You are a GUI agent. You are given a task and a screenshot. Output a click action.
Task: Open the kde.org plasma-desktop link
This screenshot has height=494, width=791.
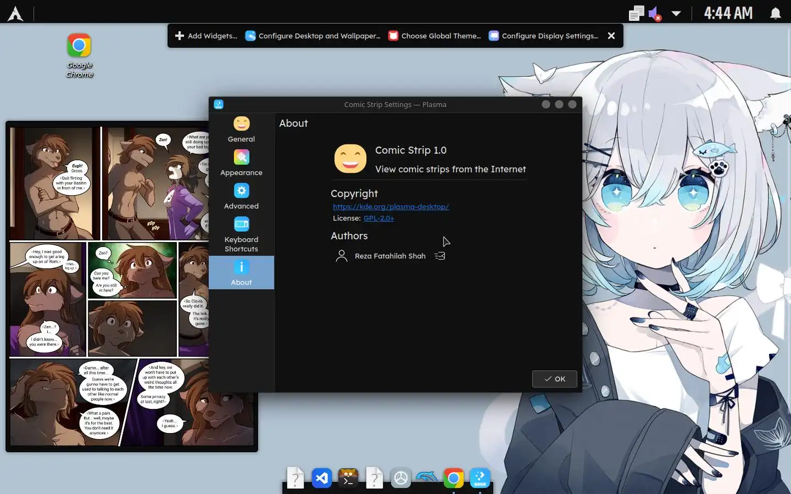click(391, 206)
